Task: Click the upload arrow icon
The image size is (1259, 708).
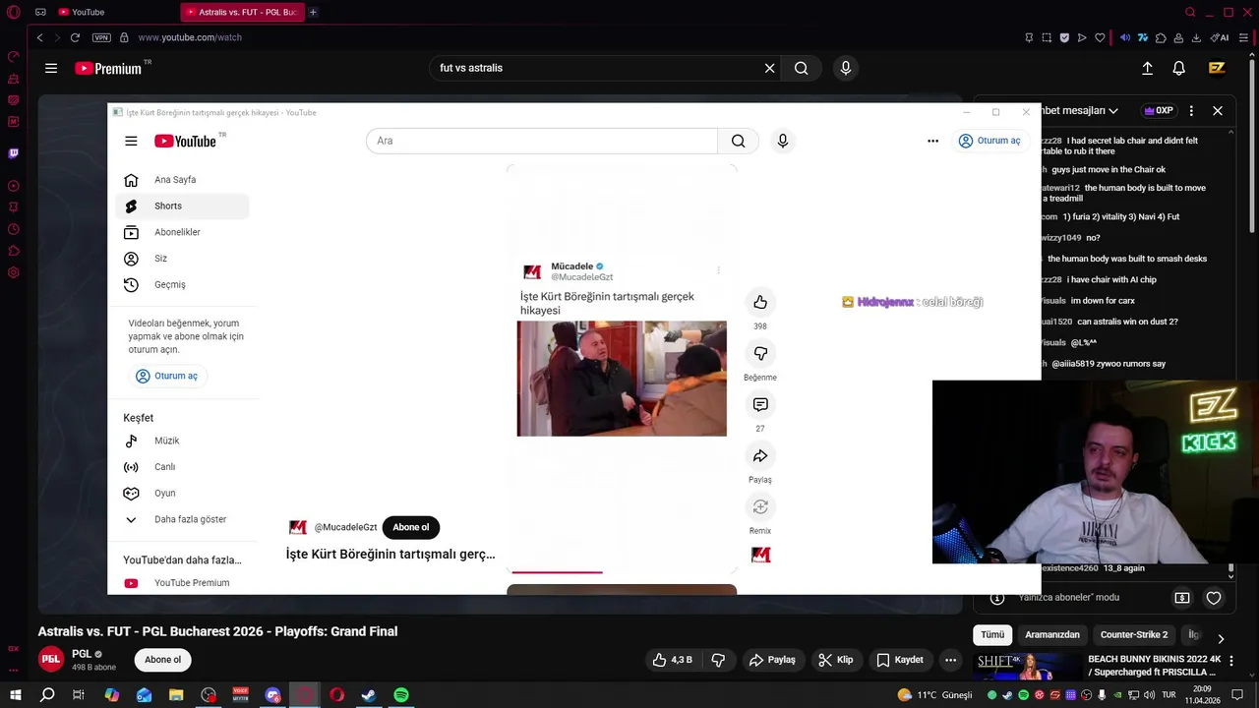Action: pos(1147,68)
